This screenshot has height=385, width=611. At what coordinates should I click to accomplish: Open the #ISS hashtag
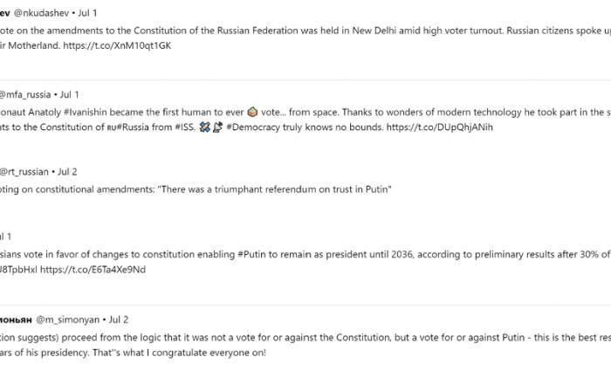click(x=185, y=127)
